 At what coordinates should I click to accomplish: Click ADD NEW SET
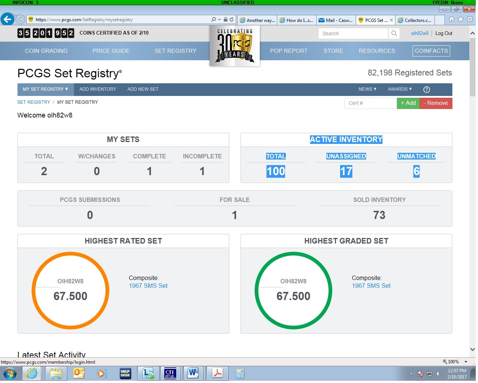pyautogui.click(x=143, y=89)
